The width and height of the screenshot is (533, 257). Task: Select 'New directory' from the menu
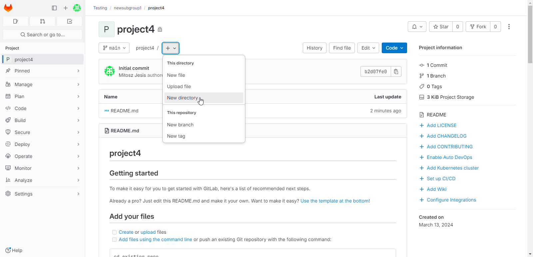pos(183,98)
